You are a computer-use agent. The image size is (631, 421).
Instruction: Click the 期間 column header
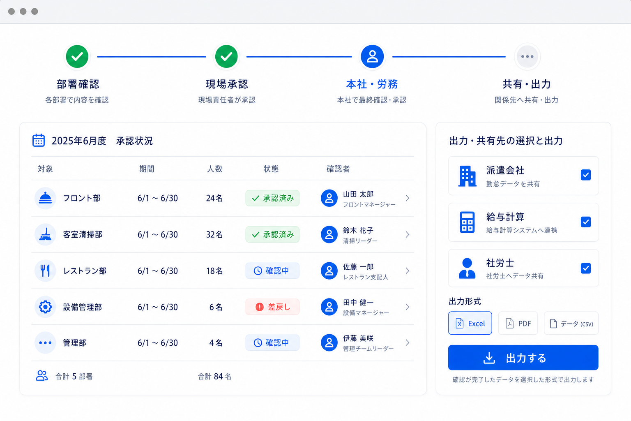pyautogui.click(x=147, y=169)
